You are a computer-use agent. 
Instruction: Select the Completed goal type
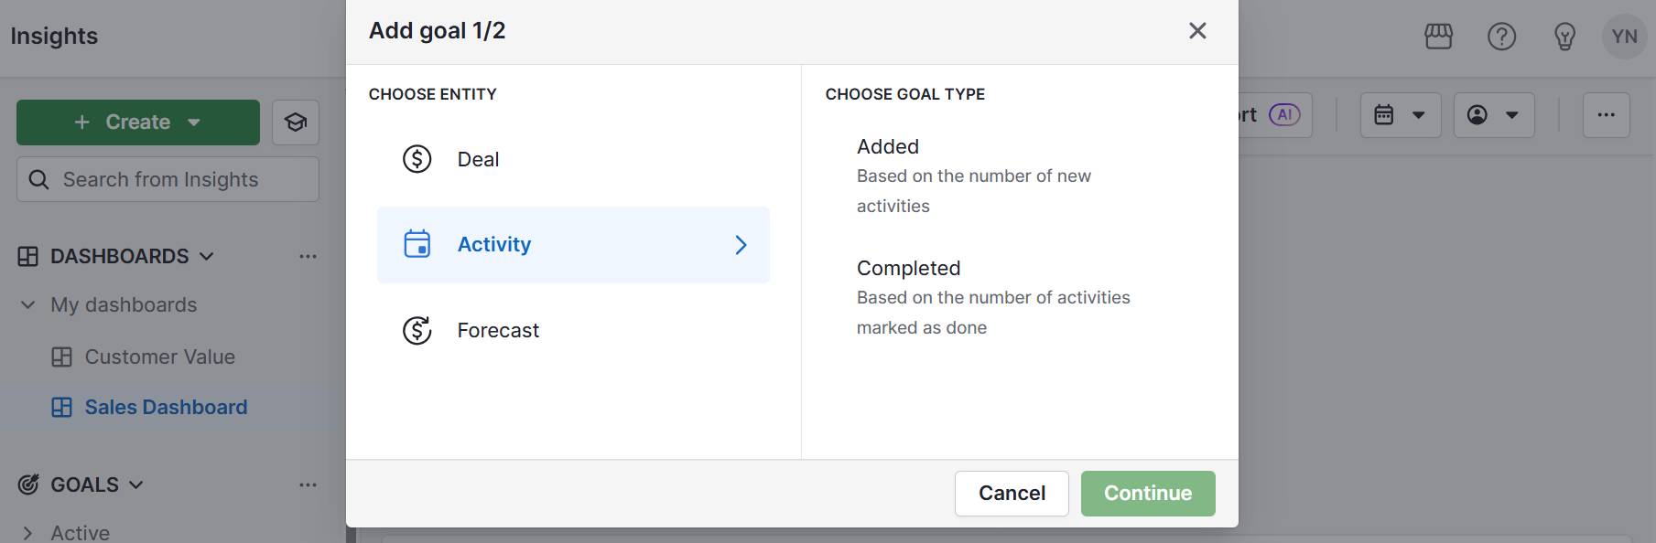click(x=908, y=268)
